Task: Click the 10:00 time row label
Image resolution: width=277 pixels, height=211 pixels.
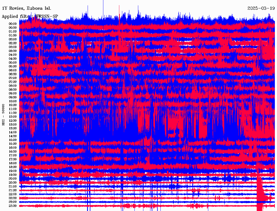Action: [13, 101]
